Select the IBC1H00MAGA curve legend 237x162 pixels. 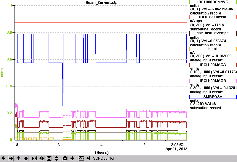click(213, 65)
